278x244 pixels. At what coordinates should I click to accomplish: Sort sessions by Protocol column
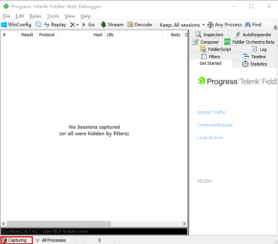tap(47, 35)
